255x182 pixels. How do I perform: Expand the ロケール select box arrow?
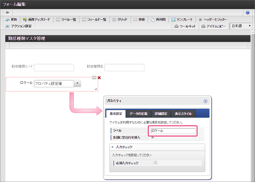pos(77,84)
